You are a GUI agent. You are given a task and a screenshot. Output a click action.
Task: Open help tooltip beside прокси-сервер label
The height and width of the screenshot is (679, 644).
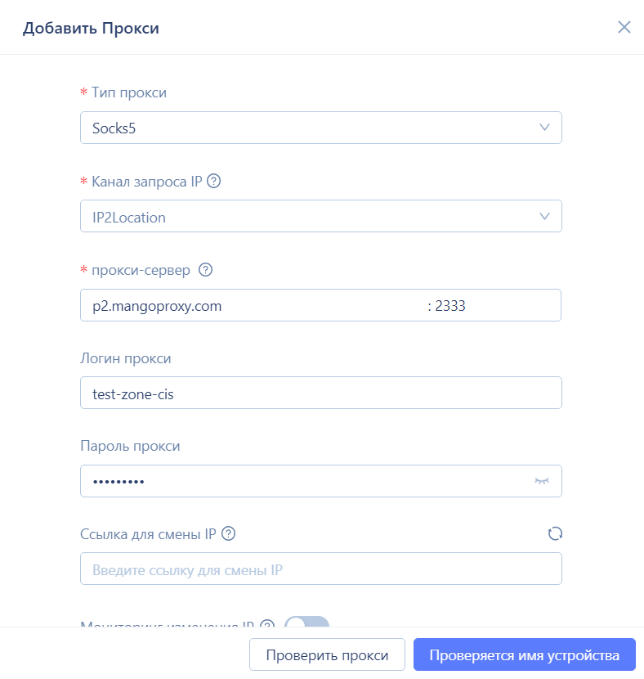[204, 270]
